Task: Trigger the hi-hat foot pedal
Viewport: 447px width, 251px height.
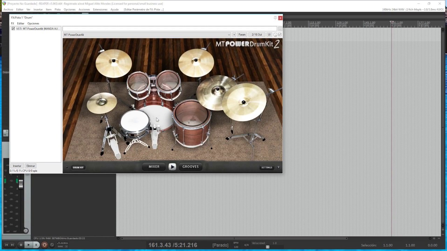Action: click(x=113, y=146)
